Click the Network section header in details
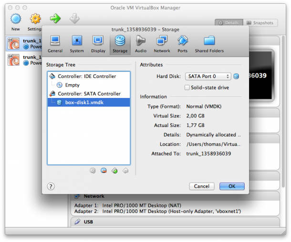This screenshot has width=291, height=242. 175,196
